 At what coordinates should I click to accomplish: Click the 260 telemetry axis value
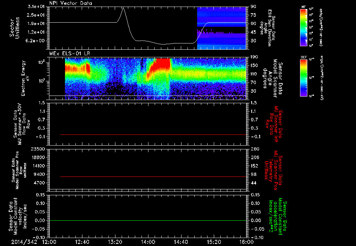(255, 149)
